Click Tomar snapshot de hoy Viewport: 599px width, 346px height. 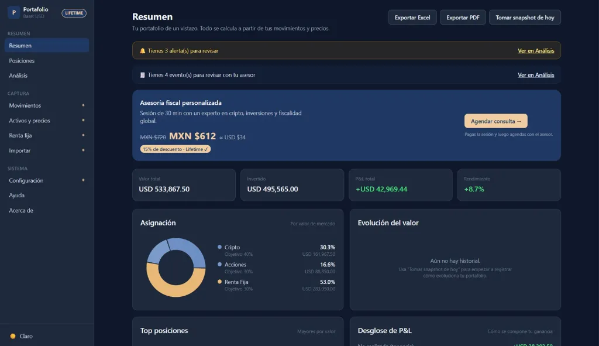[525, 17]
